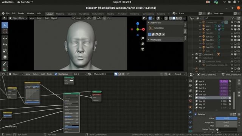This screenshot has width=242, height=136.
Task: Open the Window menu
Action: 30,14
